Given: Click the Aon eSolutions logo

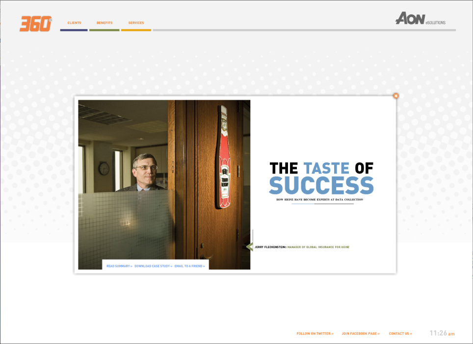Looking at the screenshot, I should click(x=420, y=19).
